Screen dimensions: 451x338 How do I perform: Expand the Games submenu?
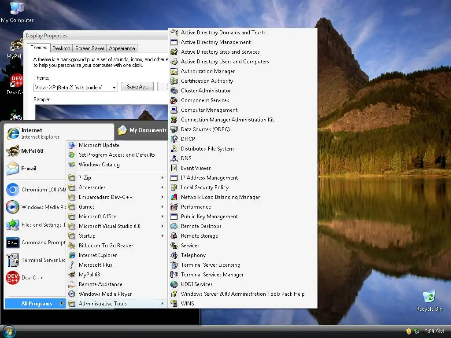pos(116,207)
